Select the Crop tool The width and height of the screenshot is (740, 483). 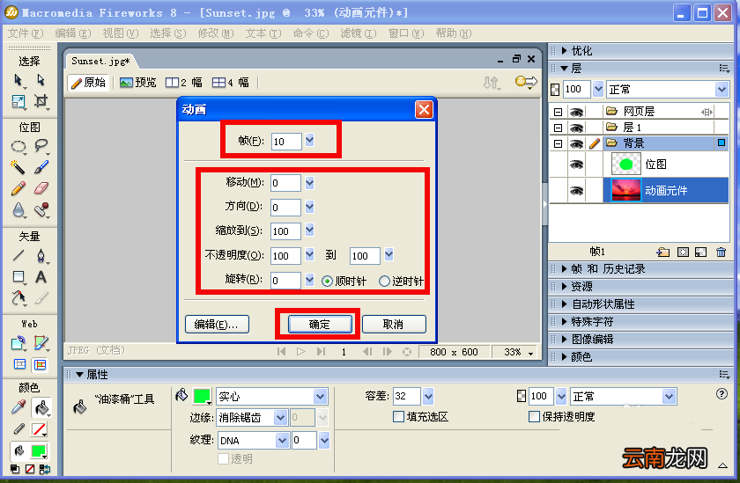[x=41, y=101]
